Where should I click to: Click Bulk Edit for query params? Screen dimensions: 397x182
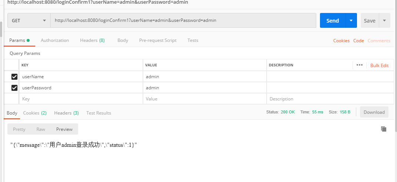(379, 66)
